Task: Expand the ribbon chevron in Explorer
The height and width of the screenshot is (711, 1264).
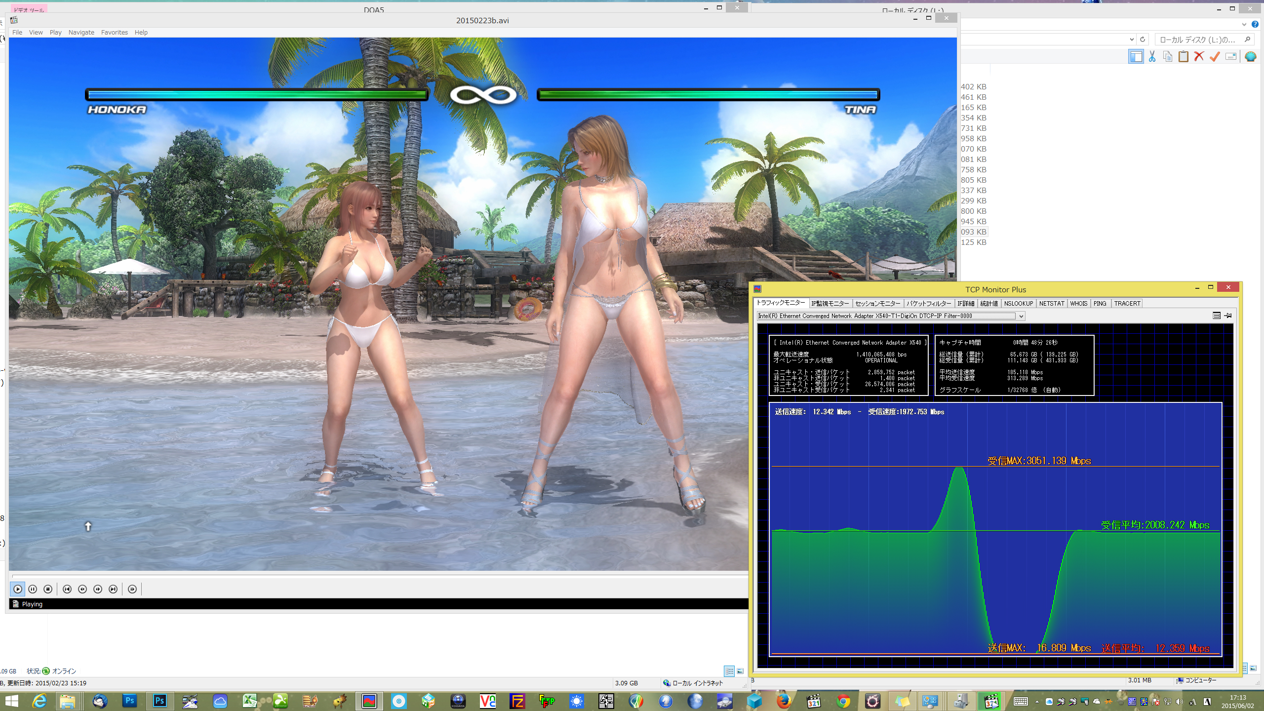Action: pyautogui.click(x=1244, y=24)
